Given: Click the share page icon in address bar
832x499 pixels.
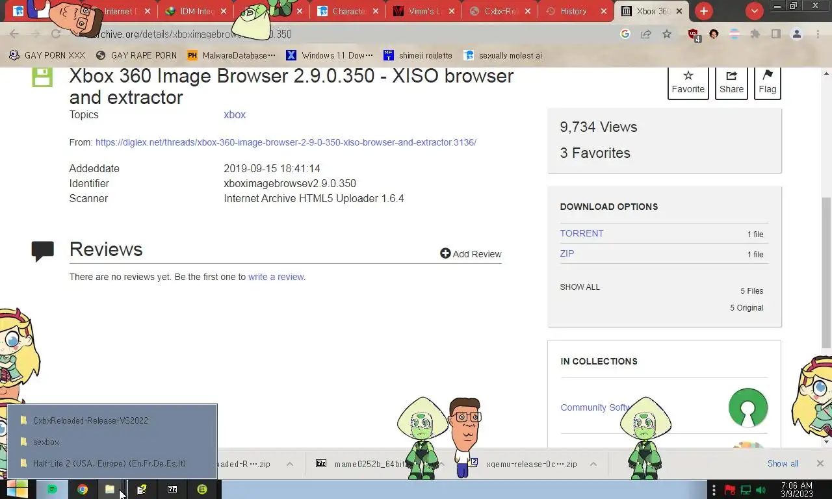Looking at the screenshot, I should [x=646, y=34].
